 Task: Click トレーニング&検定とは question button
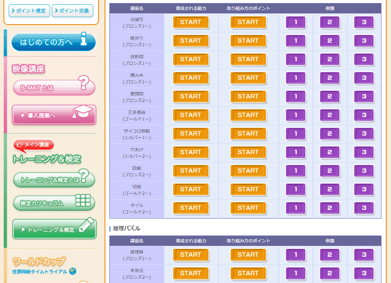(x=53, y=179)
